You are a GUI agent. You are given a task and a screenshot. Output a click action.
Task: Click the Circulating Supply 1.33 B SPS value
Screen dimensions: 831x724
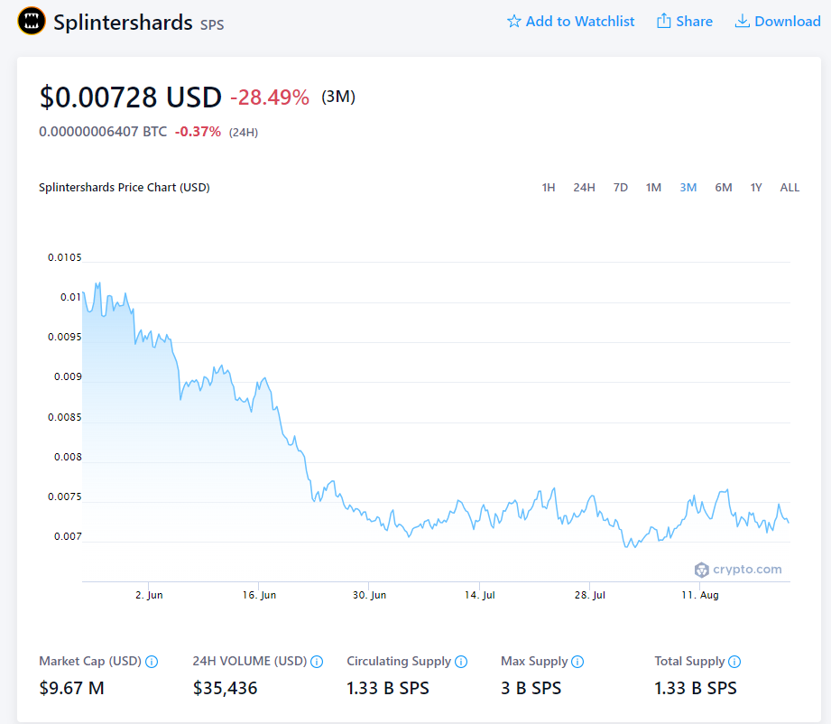pos(388,688)
